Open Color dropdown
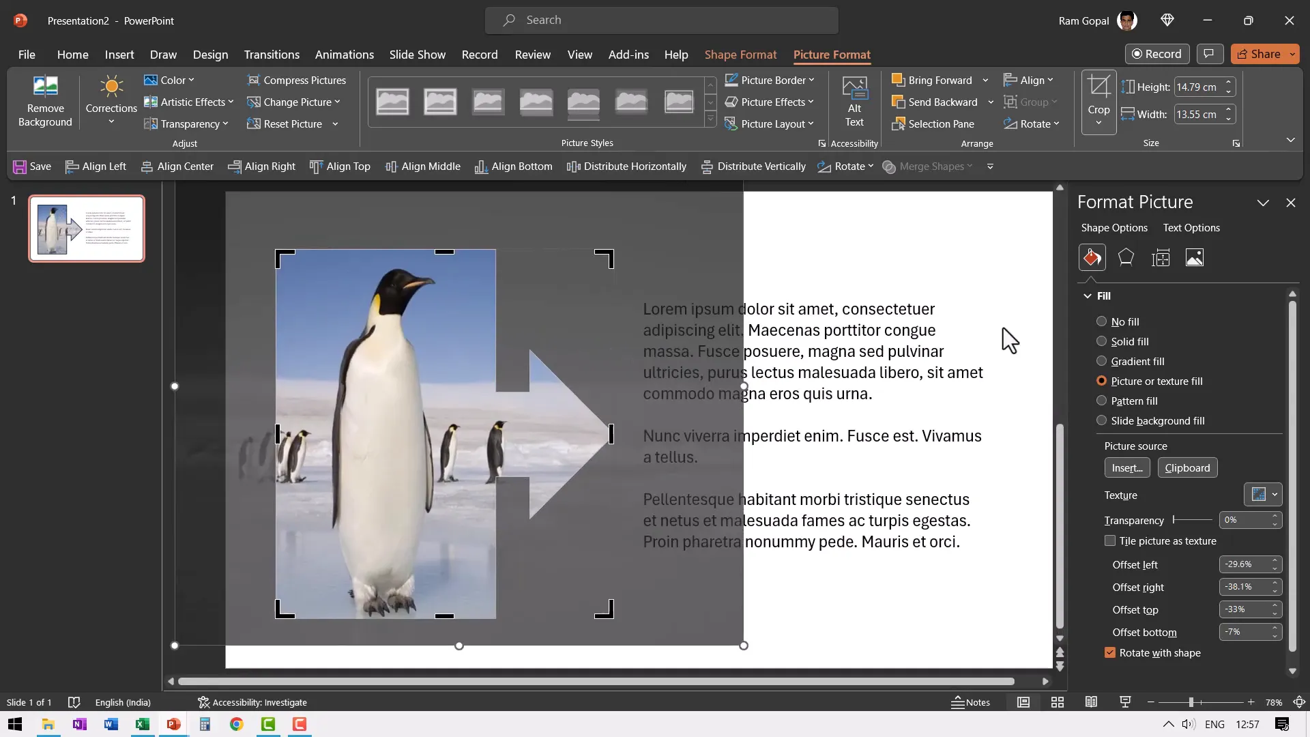 click(169, 80)
